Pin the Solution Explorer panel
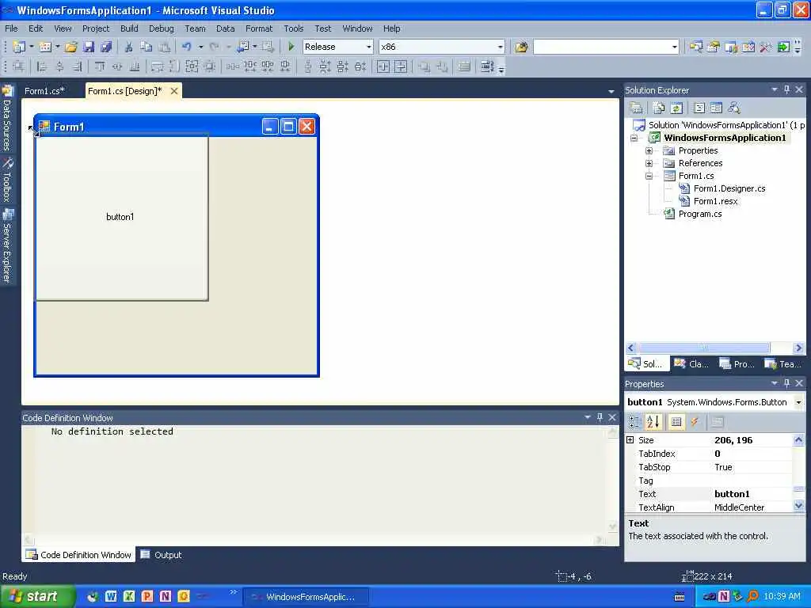The image size is (811, 608). tap(787, 89)
